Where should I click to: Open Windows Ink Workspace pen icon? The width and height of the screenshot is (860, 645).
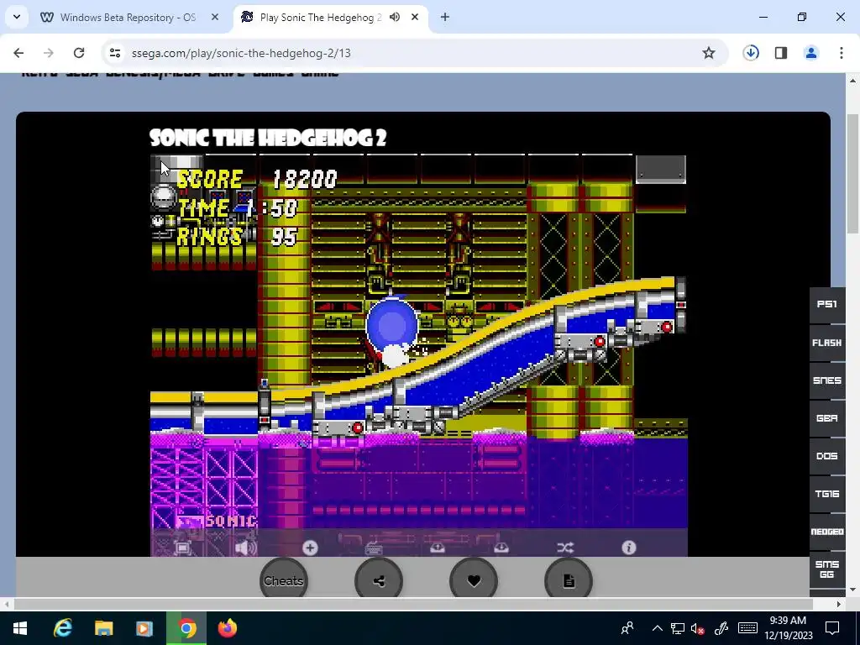click(x=721, y=628)
